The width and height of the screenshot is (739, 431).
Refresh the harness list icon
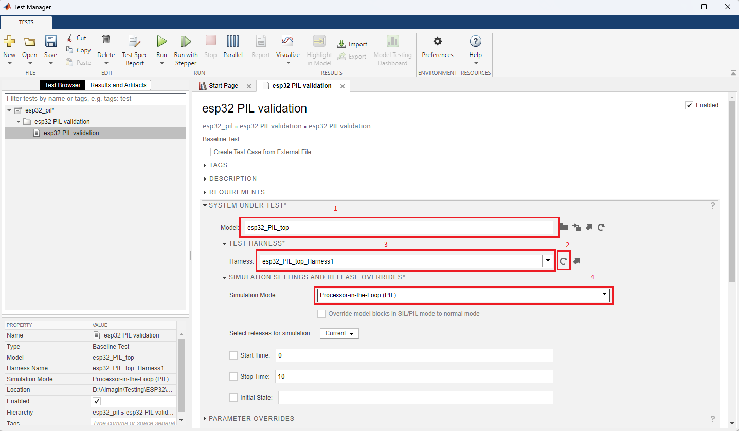tap(564, 261)
